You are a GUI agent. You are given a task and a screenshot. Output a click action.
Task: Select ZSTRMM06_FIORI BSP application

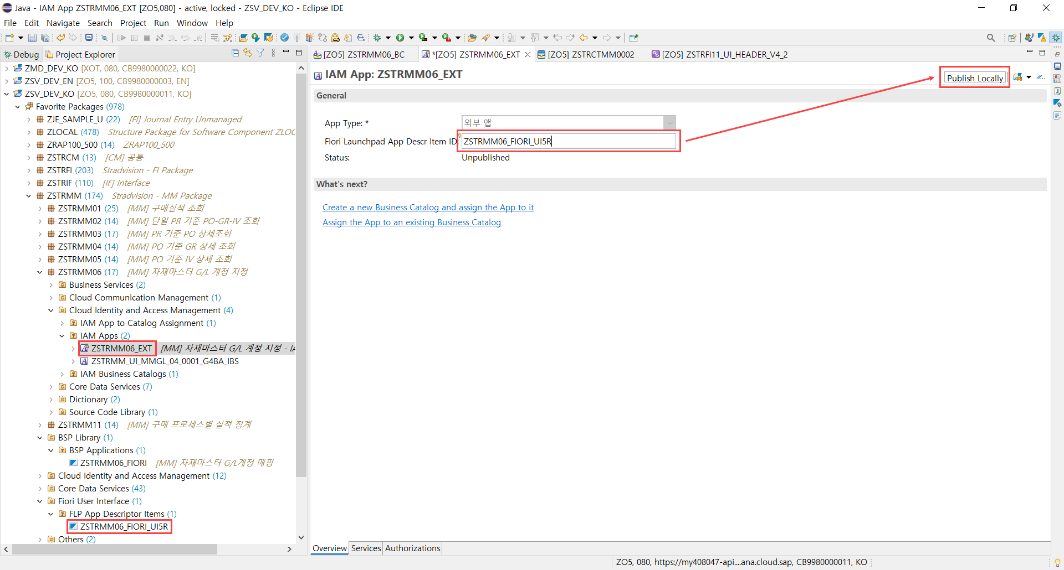tap(113, 463)
